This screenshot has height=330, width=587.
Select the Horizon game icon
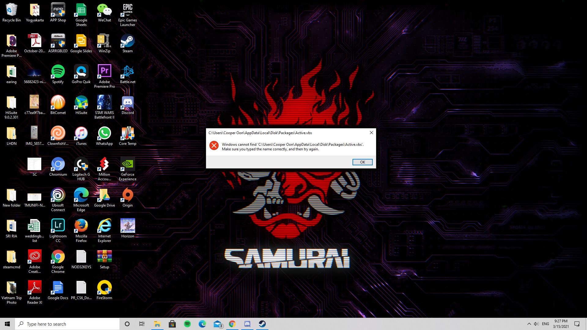tap(127, 229)
